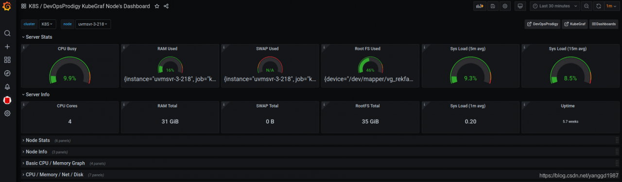Image resolution: width=622 pixels, height=182 pixels.
Task: Refresh the dashboard now
Action: (598, 6)
